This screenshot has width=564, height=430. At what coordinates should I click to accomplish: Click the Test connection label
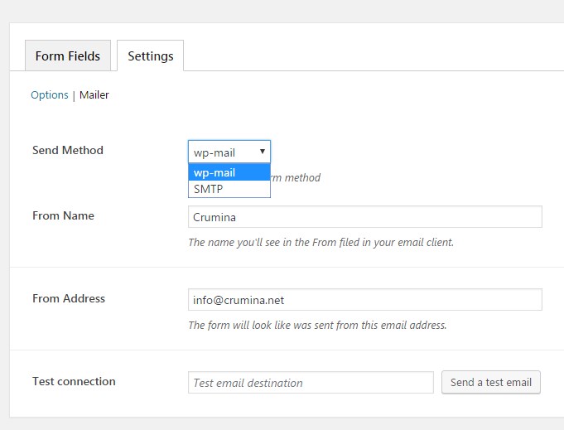[74, 382]
